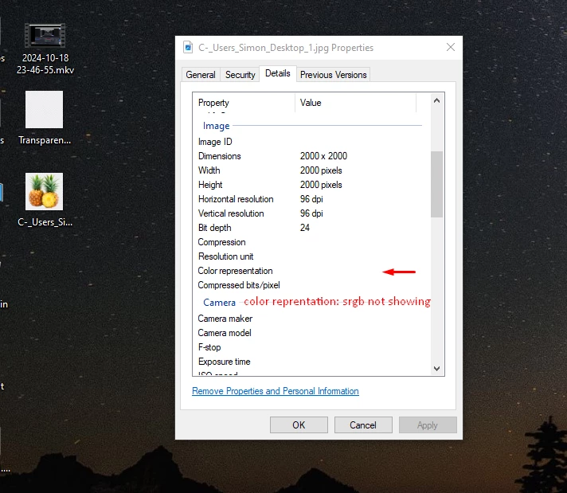Switch to the Security tab
The height and width of the screenshot is (493, 567).
click(240, 75)
